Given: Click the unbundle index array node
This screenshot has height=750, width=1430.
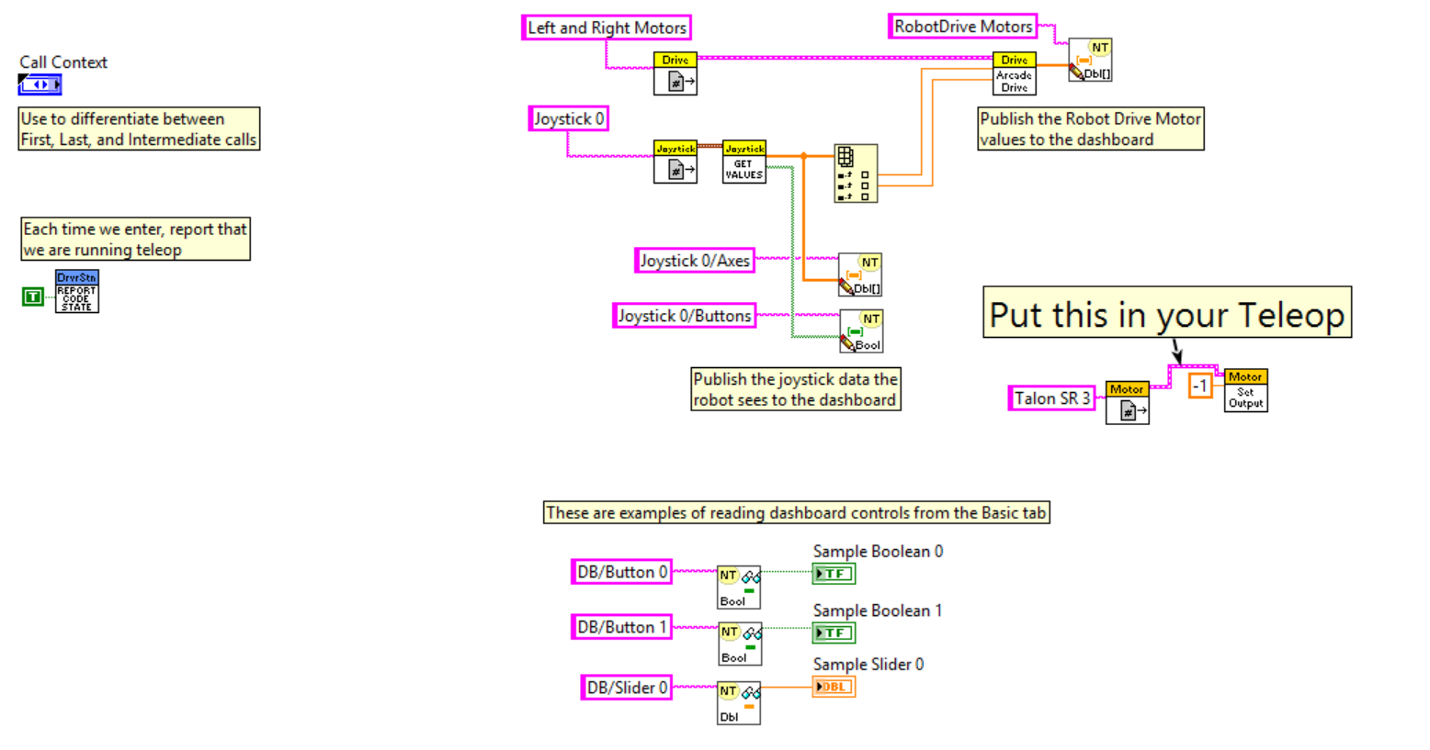Looking at the screenshot, I should 856,174.
